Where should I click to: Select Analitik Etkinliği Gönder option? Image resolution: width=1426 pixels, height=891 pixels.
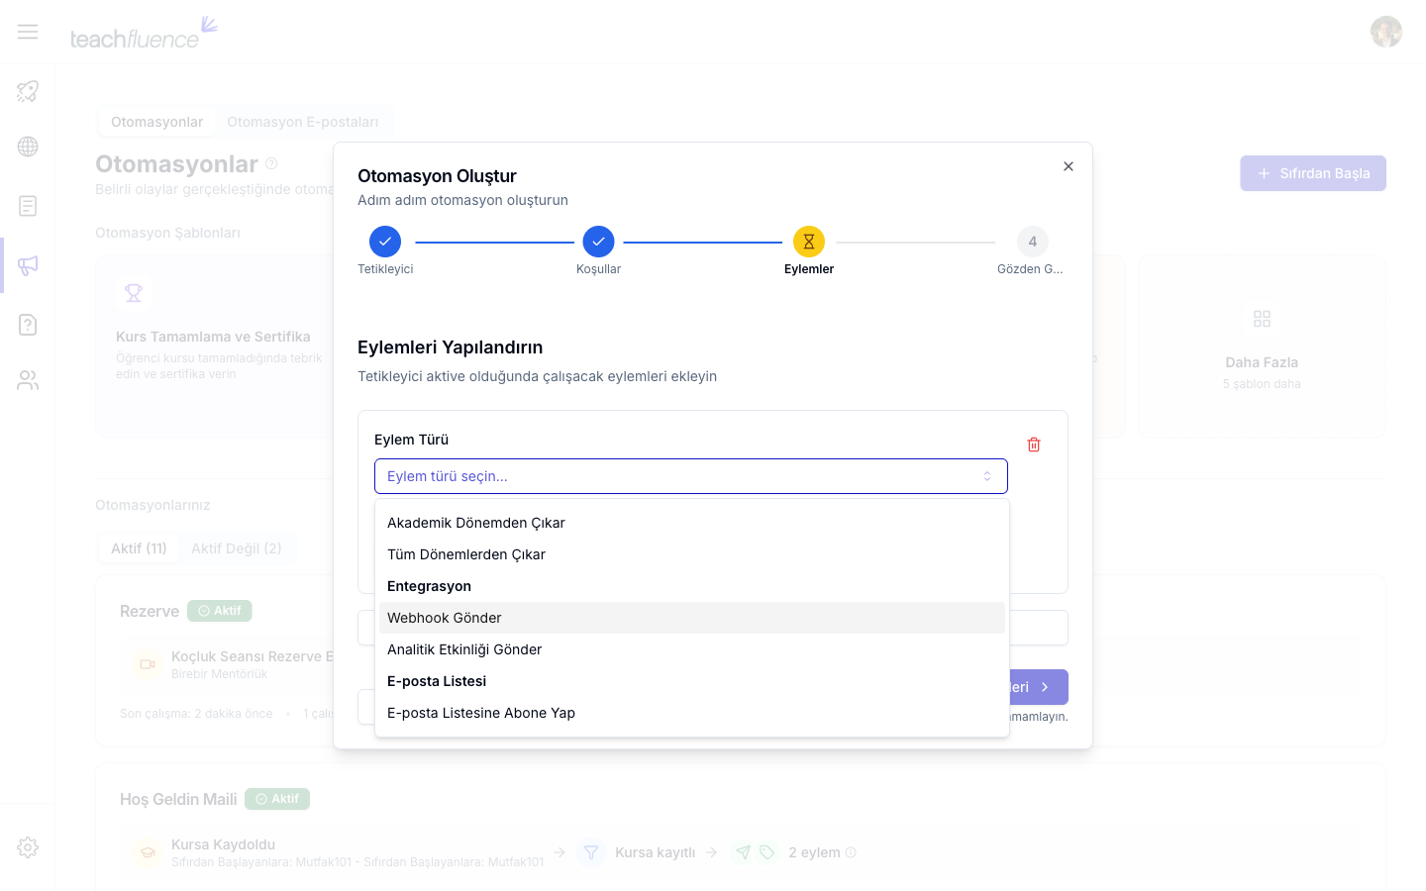click(x=692, y=649)
